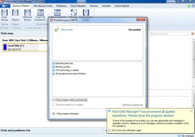Open the Copy & Migration tab

78,6
